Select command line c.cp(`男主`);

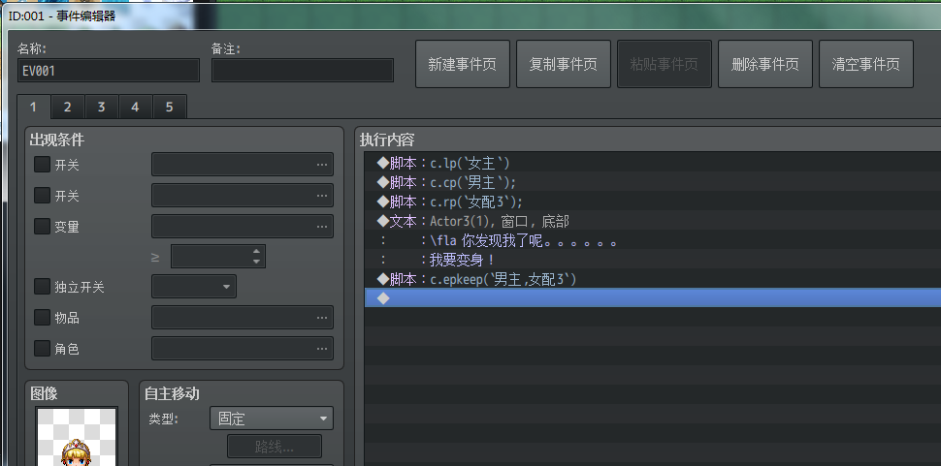652,182
